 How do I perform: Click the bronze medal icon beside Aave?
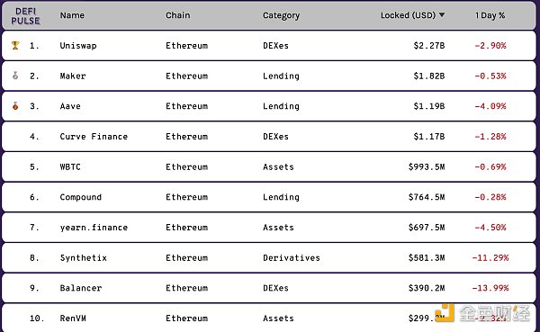pyautogui.click(x=15, y=106)
